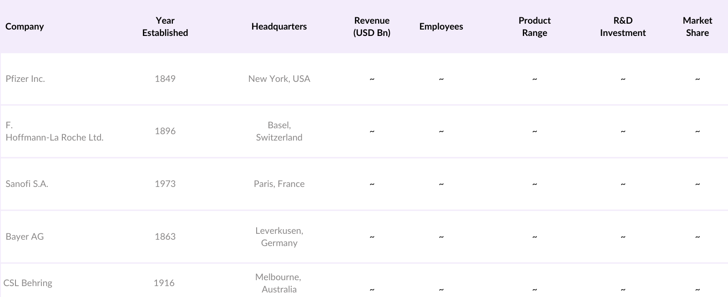Click the Revenue (USD Bn) header

coord(372,26)
